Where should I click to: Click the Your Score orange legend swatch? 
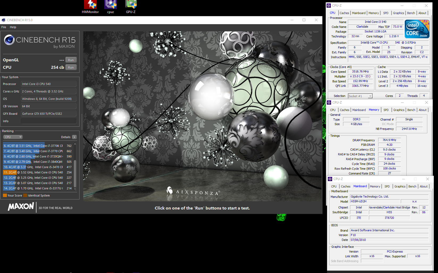coord(5,195)
